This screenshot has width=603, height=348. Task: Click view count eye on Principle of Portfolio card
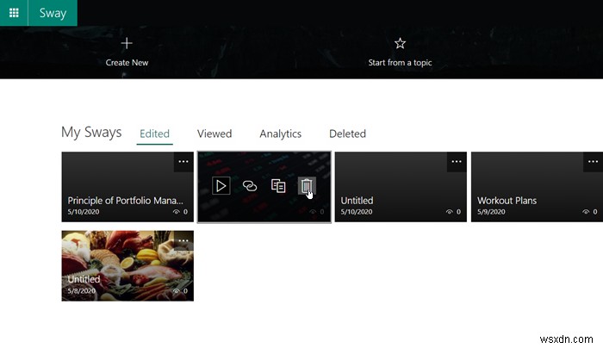177,212
